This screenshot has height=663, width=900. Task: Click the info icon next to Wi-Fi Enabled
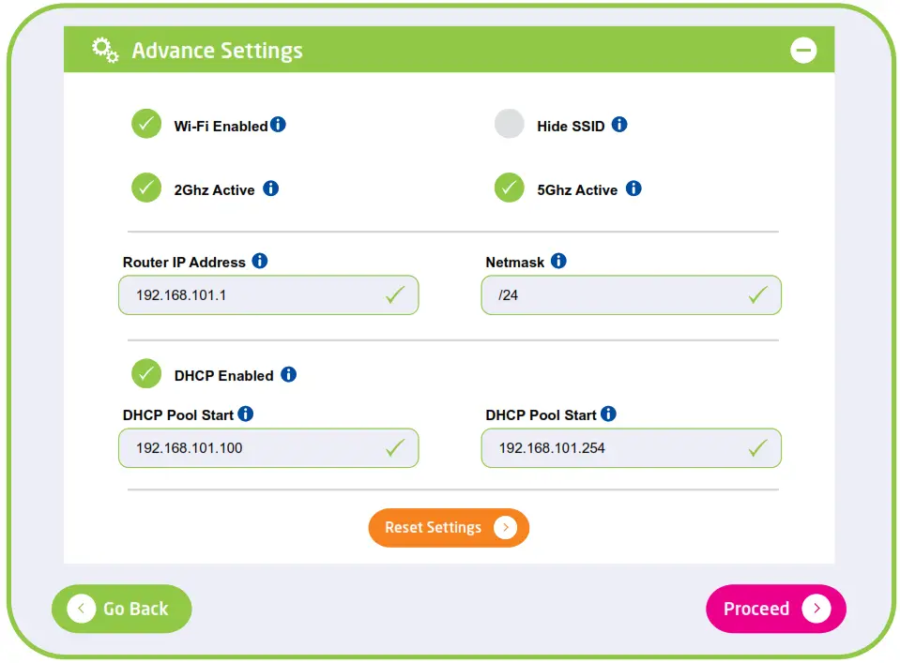(x=278, y=125)
